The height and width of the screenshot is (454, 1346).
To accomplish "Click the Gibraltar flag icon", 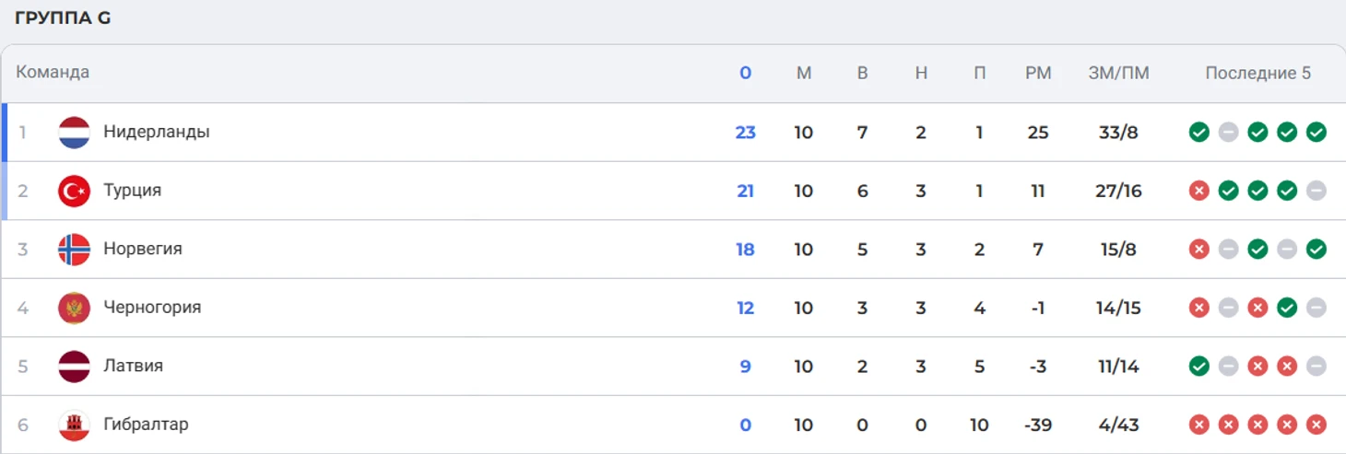I will coord(74,425).
